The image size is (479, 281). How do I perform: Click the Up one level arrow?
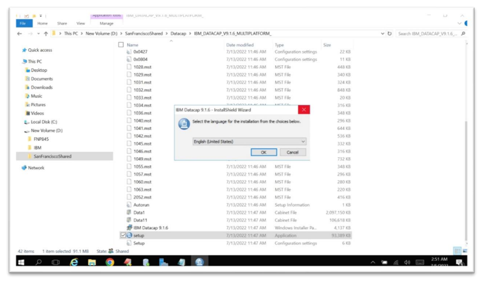pyautogui.click(x=46, y=34)
